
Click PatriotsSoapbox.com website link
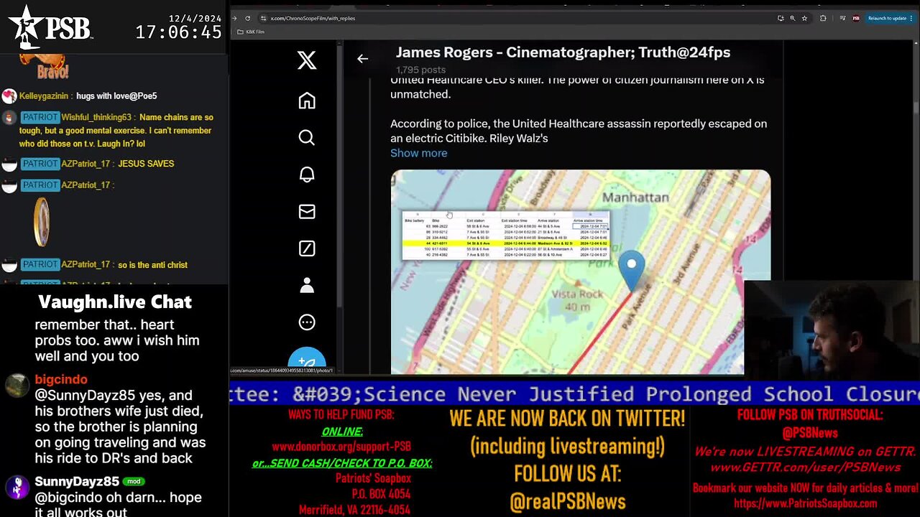(x=805, y=503)
